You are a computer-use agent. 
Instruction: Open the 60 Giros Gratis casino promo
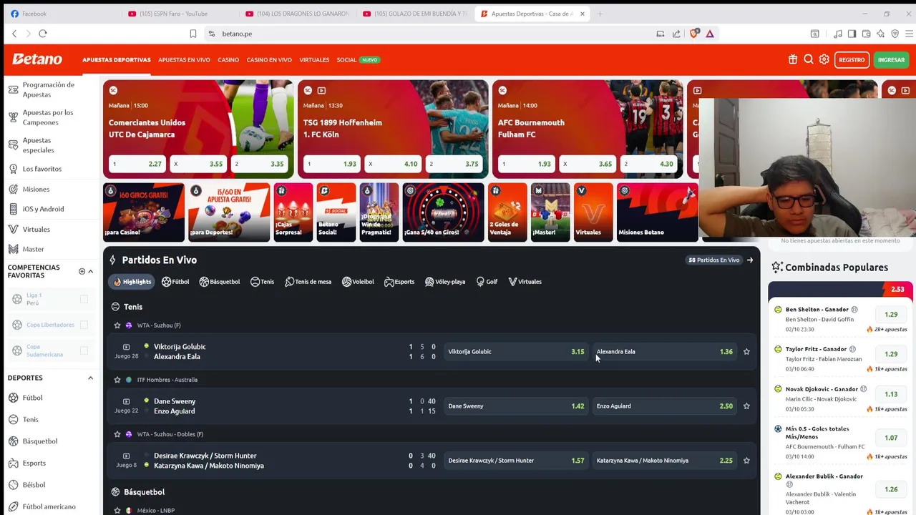click(143, 212)
